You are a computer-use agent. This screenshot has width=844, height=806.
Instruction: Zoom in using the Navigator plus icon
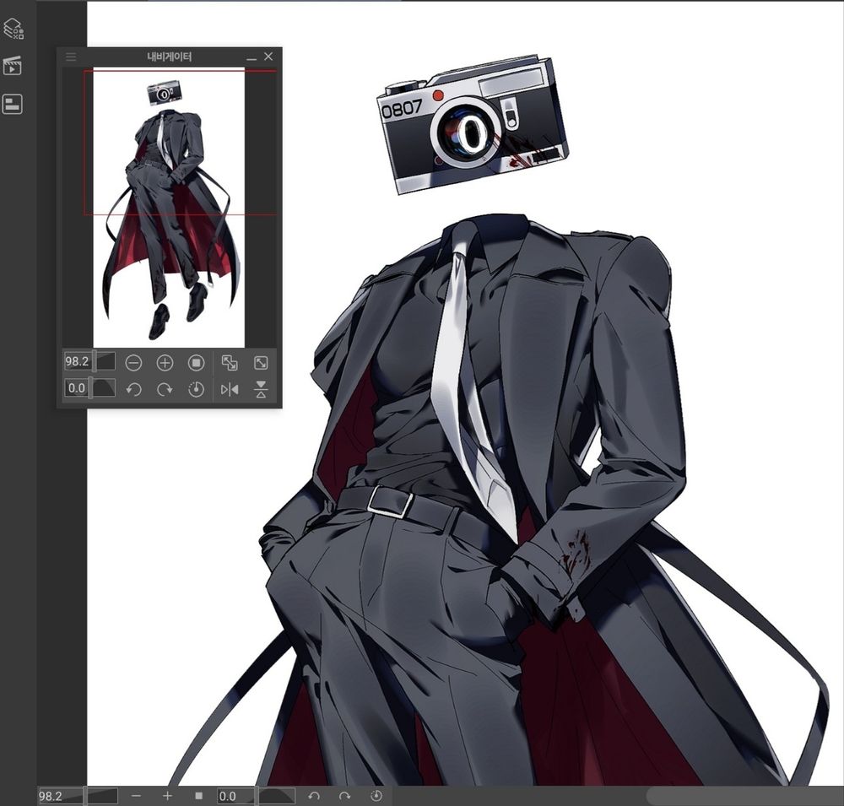(x=165, y=363)
